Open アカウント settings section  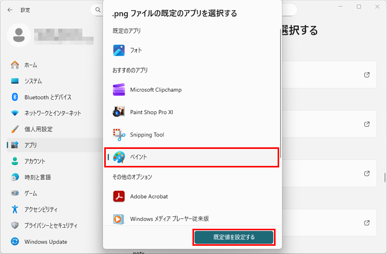point(35,161)
